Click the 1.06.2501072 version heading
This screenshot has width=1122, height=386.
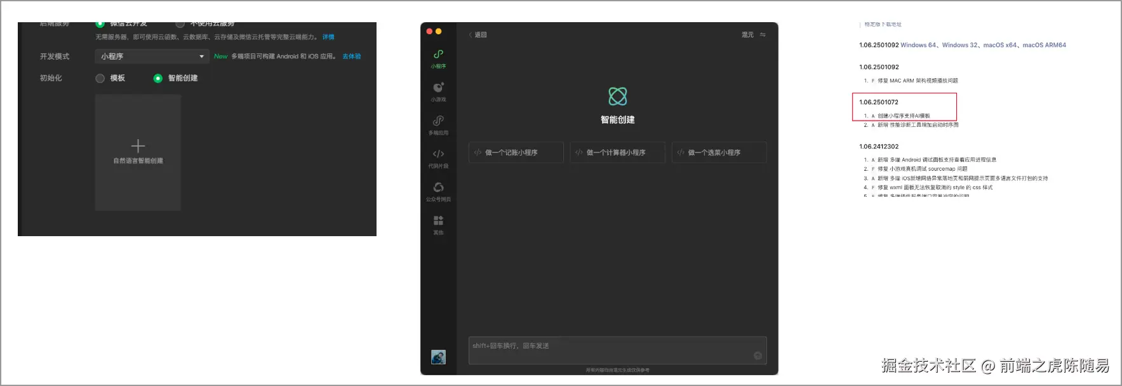point(879,102)
